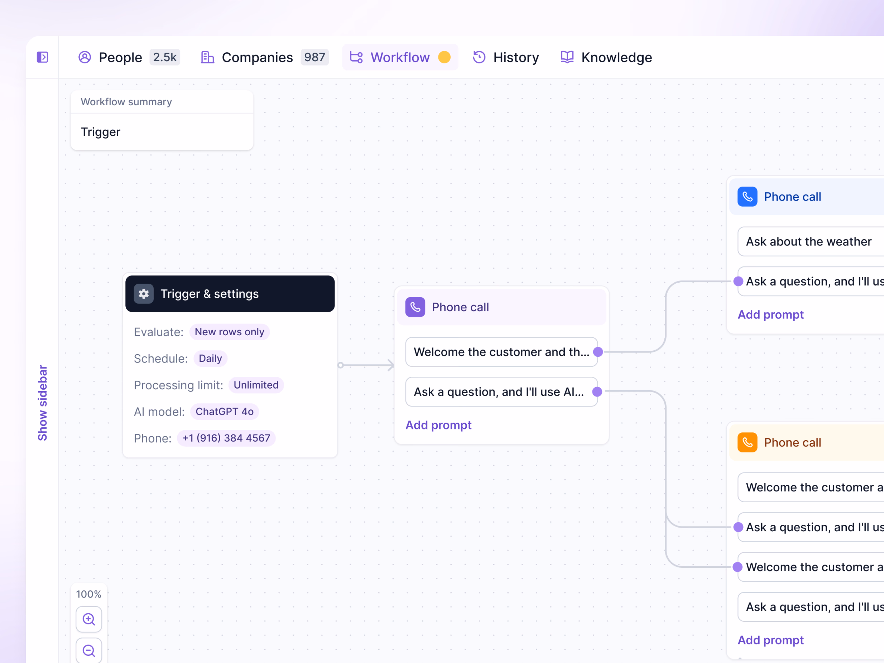Change Evaluate value New rows only
The height and width of the screenshot is (663, 884).
point(229,332)
